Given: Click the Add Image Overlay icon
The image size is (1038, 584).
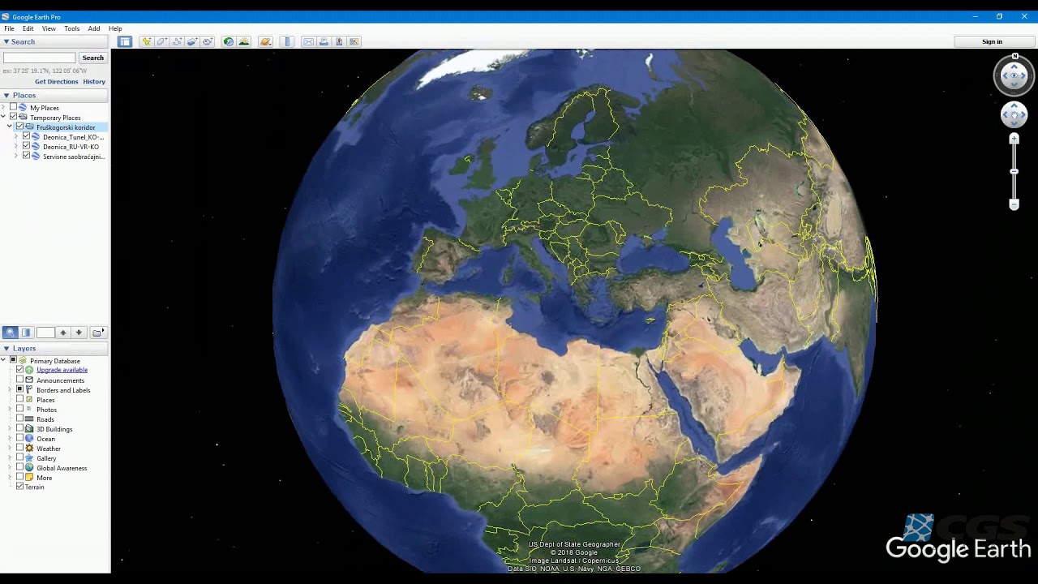Looking at the screenshot, I should pos(192,41).
